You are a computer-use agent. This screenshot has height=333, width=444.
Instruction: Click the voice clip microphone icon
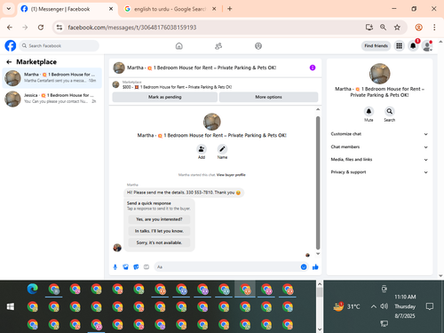(115, 267)
